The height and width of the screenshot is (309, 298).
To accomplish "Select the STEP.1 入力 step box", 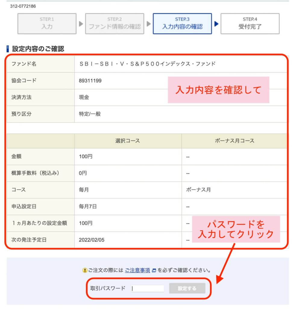I will [47, 24].
